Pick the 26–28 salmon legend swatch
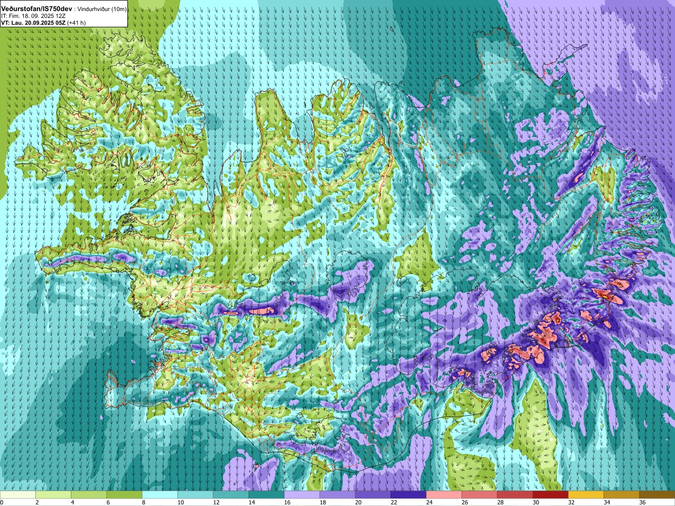The height and width of the screenshot is (506, 675). tap(479, 495)
